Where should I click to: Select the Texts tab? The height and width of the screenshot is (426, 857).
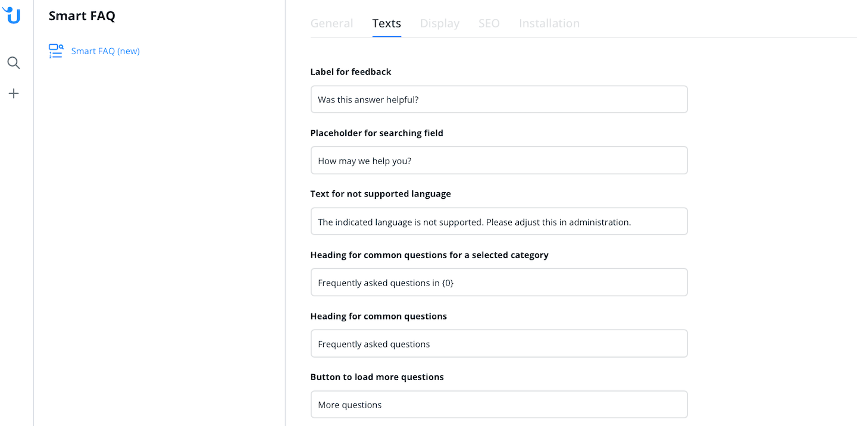387,23
